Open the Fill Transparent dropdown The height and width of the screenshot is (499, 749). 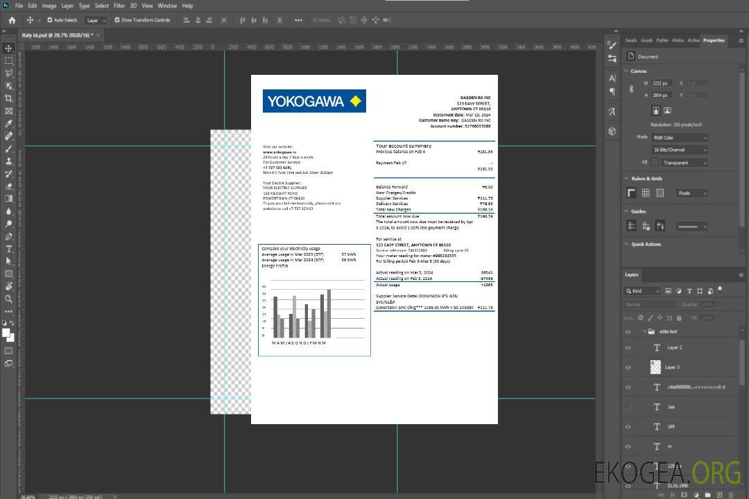click(685, 163)
